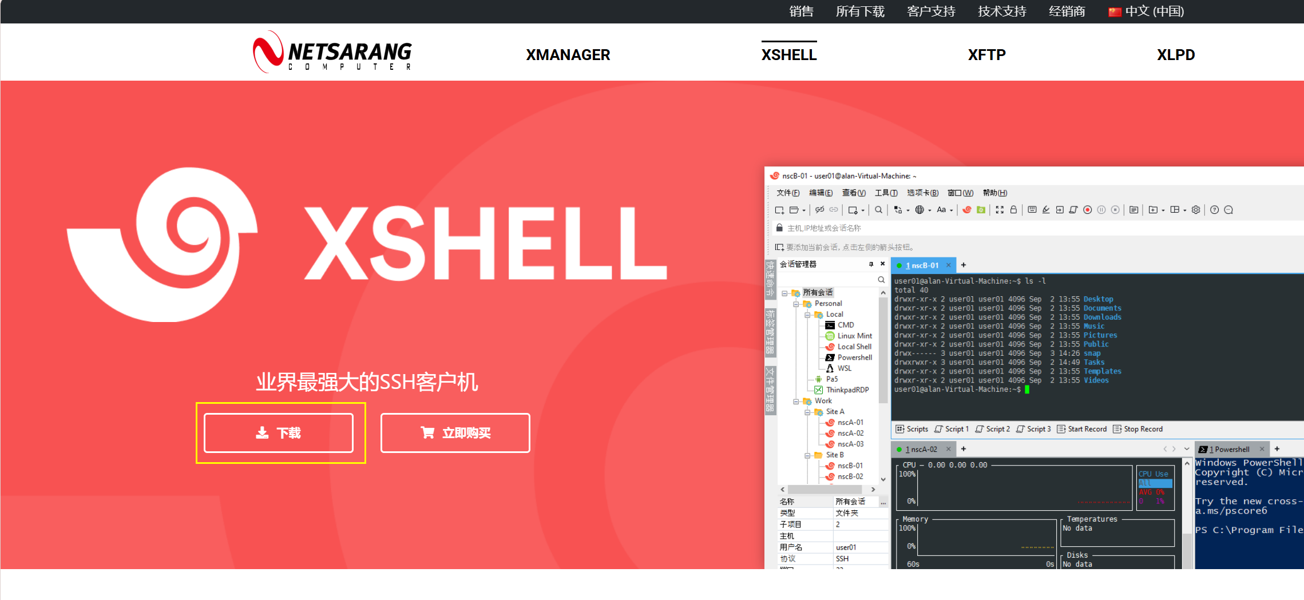Go to XLPD product page
The image size is (1304, 600).
1176,55
